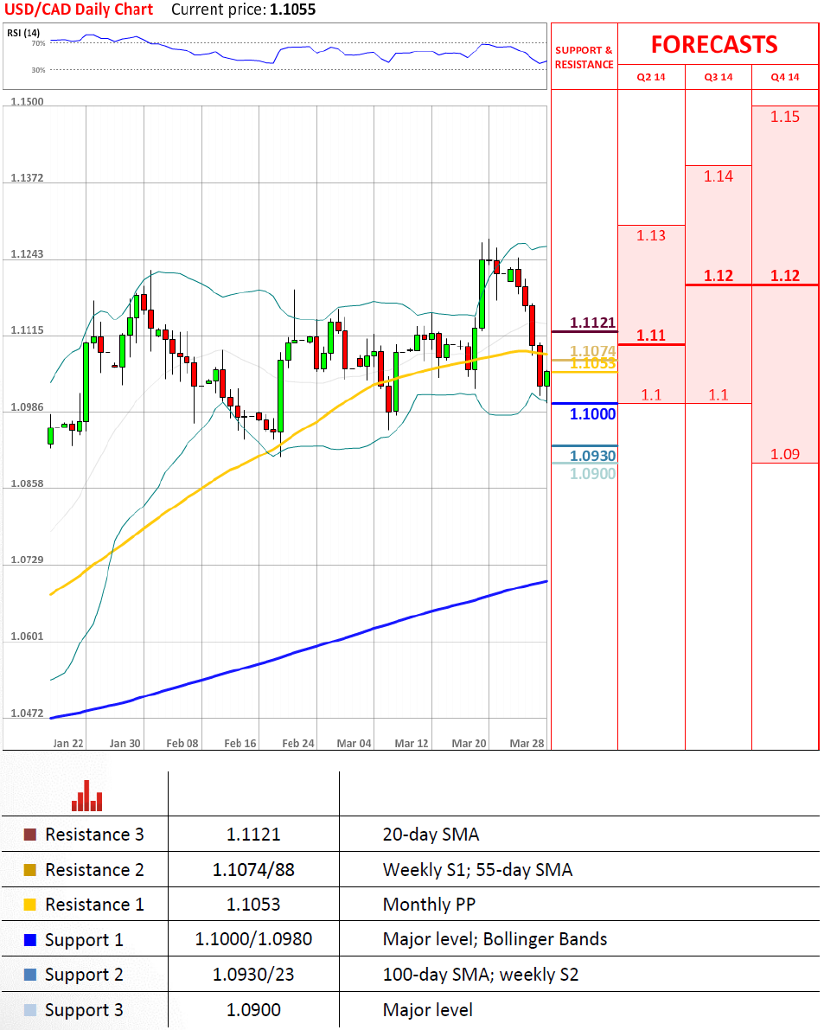The height and width of the screenshot is (1030, 824).
Task: Click the Jan 30 date label
Action: (125, 744)
